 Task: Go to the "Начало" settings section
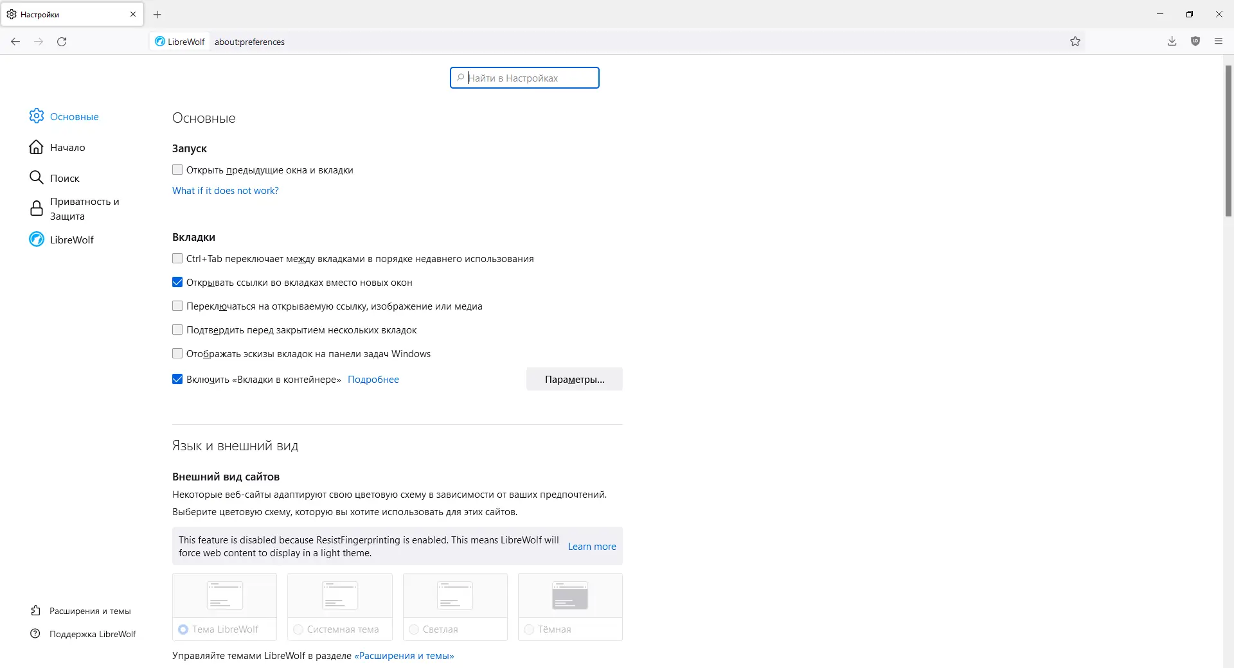pos(67,148)
